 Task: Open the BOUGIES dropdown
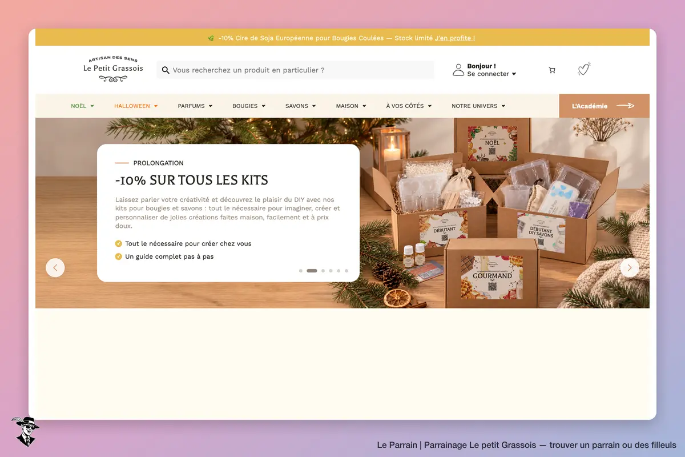249,106
